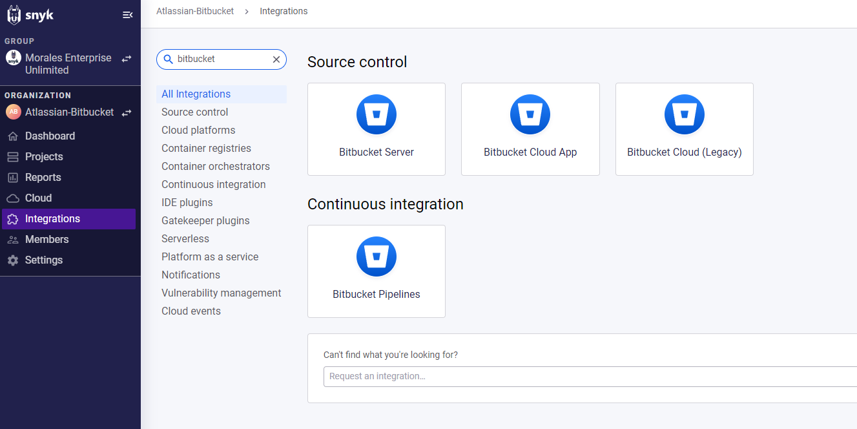857x429 pixels.
Task: Click the Projects stack icon
Action: coord(13,157)
